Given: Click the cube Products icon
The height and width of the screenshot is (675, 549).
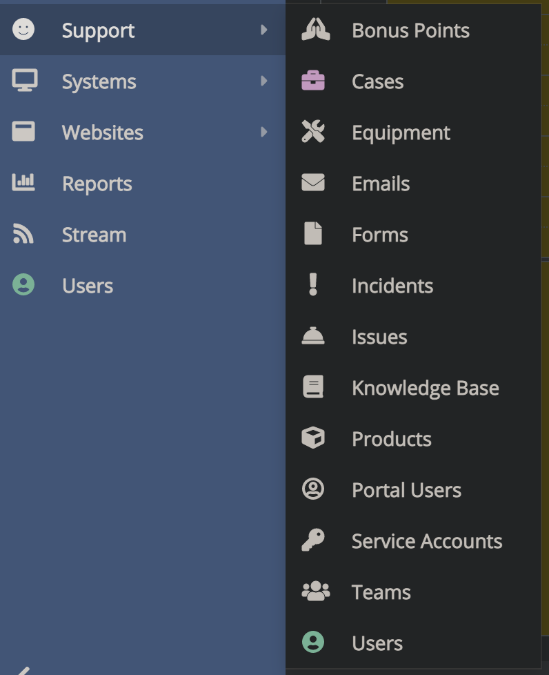Looking at the screenshot, I should tap(313, 438).
